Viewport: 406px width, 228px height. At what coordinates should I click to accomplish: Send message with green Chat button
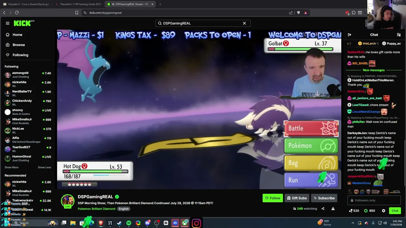pyautogui.click(x=395, y=211)
